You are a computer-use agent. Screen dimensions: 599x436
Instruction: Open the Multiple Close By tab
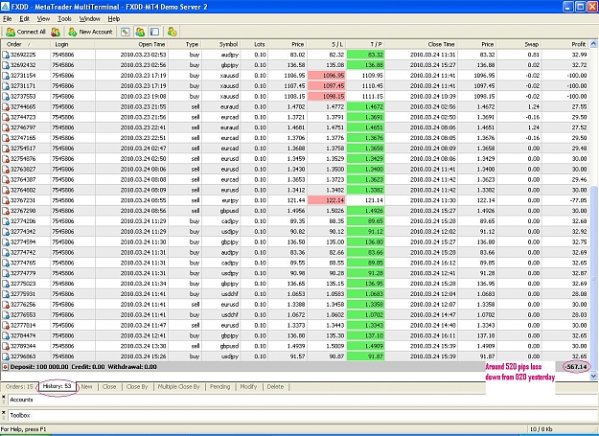tap(179, 387)
